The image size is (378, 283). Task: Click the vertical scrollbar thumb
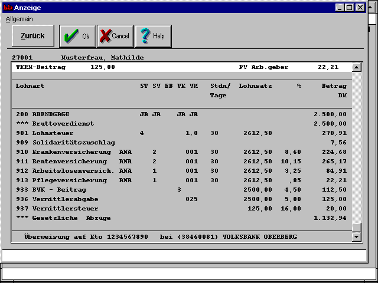pyautogui.click(x=356, y=228)
